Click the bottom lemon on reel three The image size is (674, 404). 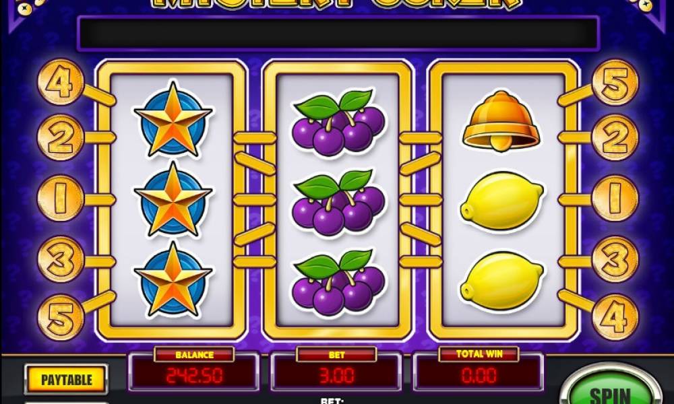click(x=502, y=281)
